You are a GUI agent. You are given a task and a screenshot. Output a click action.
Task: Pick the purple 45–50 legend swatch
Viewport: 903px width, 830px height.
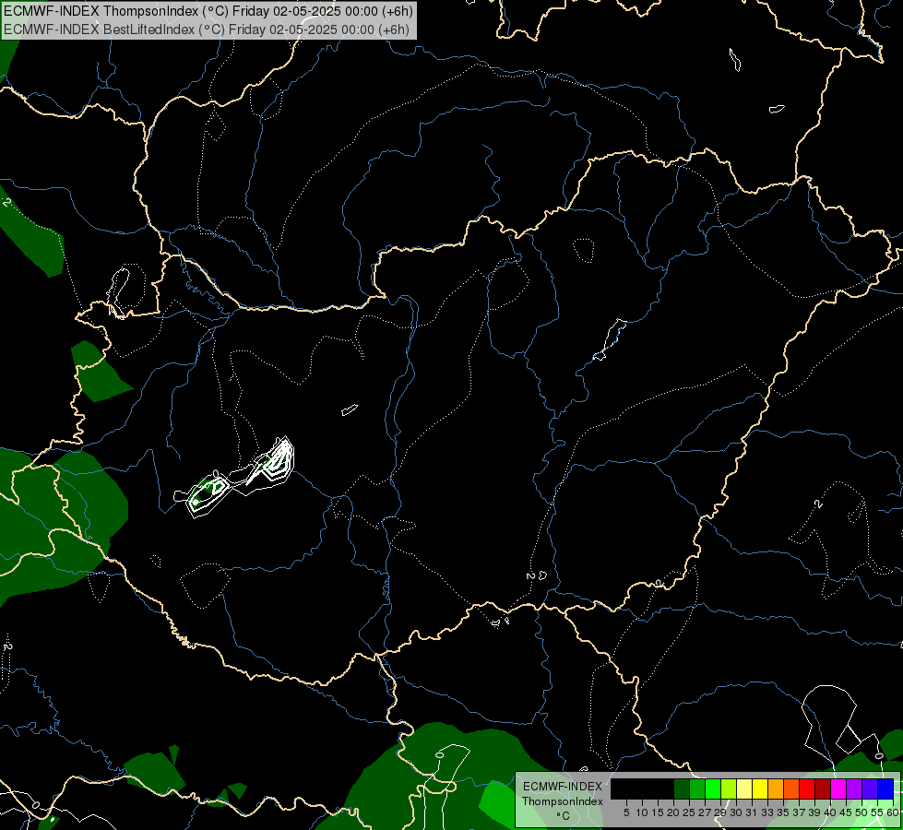pyautogui.click(x=854, y=788)
